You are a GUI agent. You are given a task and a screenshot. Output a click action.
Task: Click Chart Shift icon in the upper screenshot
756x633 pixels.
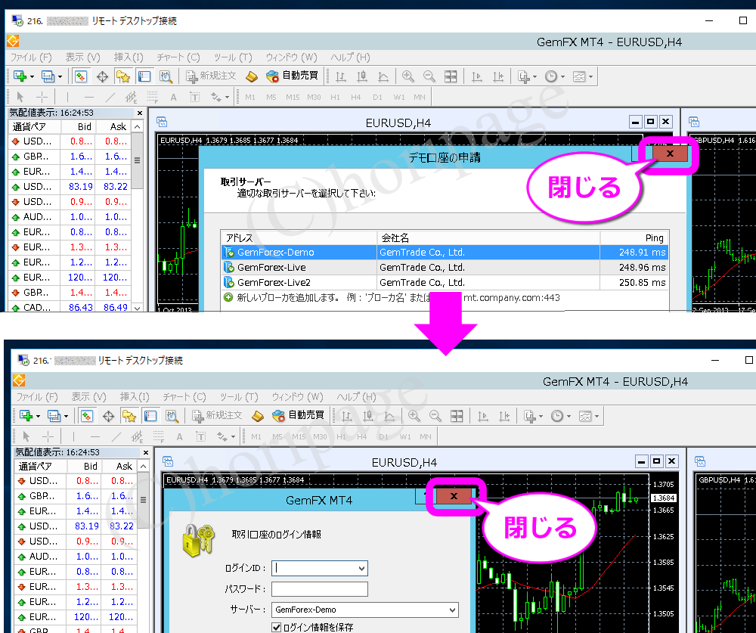coord(498,76)
